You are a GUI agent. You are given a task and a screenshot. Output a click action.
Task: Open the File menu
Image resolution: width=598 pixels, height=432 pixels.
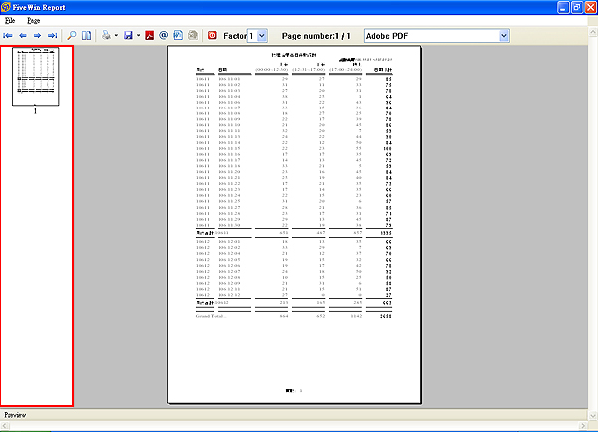[10, 20]
